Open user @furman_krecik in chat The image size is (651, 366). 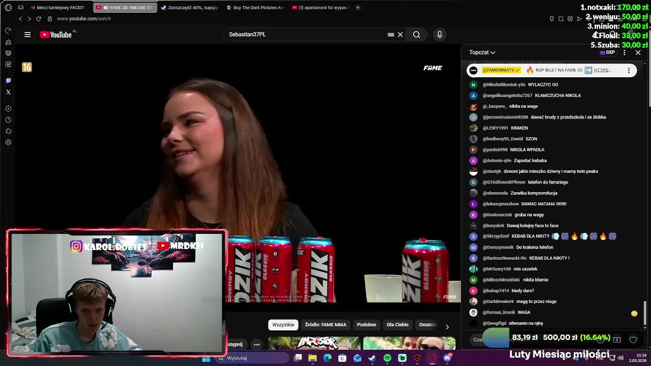click(x=499, y=313)
